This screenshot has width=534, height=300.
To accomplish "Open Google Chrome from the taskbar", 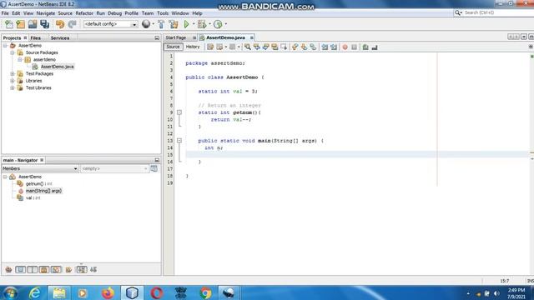I will click(x=205, y=292).
